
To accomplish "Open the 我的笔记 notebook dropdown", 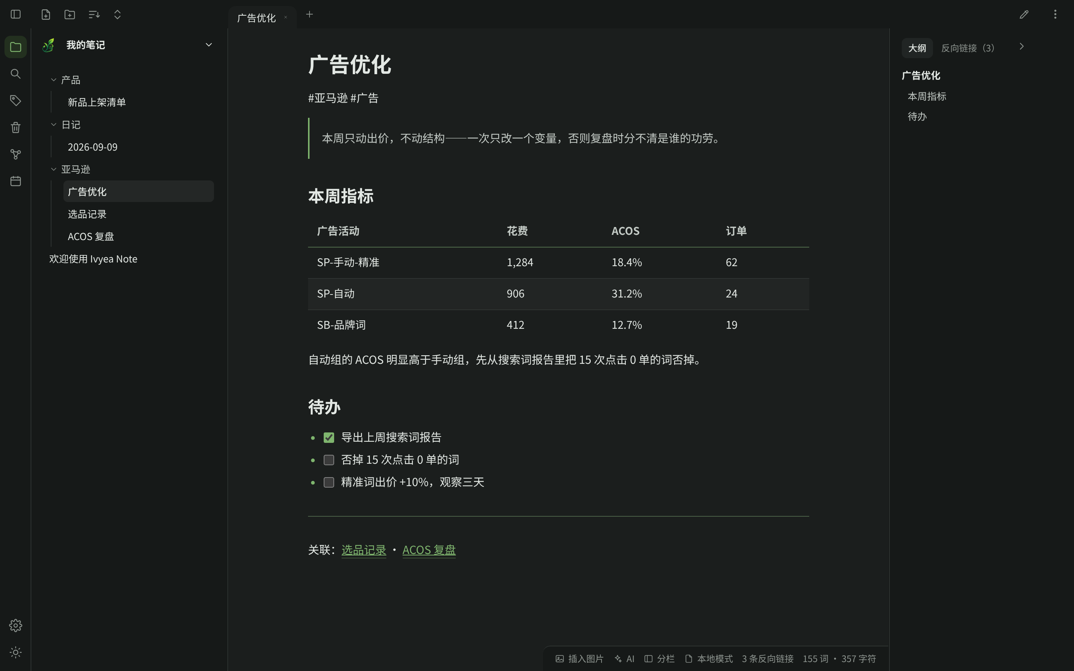I will pyautogui.click(x=208, y=45).
